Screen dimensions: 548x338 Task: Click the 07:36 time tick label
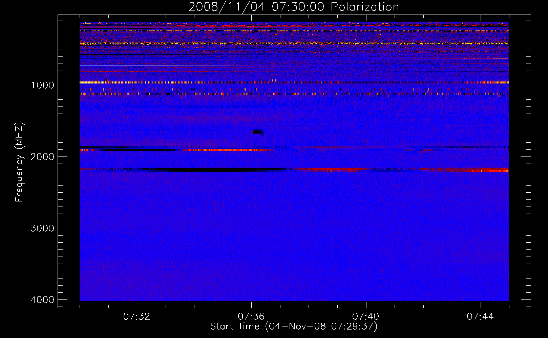click(x=251, y=316)
